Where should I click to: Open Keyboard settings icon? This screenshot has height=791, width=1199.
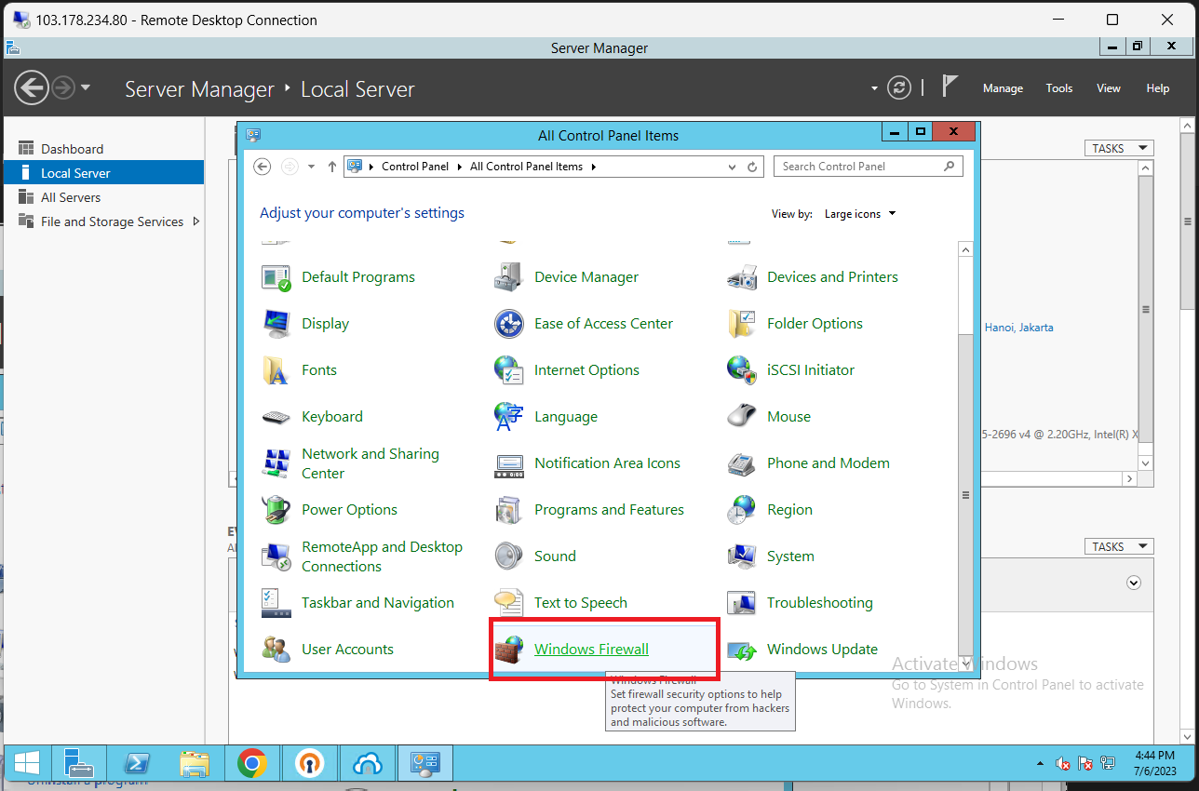pos(276,417)
